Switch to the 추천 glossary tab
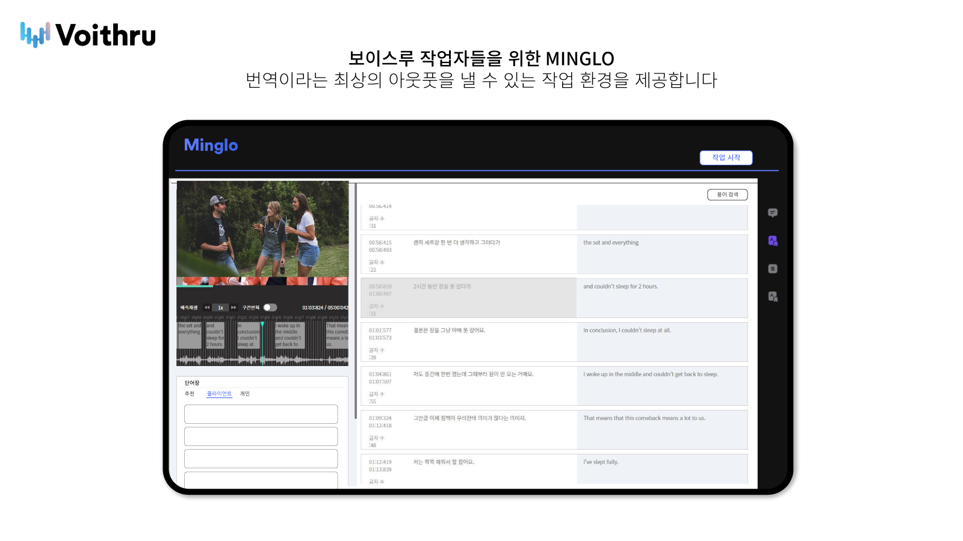 click(190, 394)
